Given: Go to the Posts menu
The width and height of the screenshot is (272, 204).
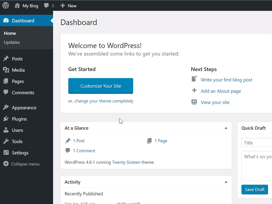Looking at the screenshot, I should (x=17, y=59).
